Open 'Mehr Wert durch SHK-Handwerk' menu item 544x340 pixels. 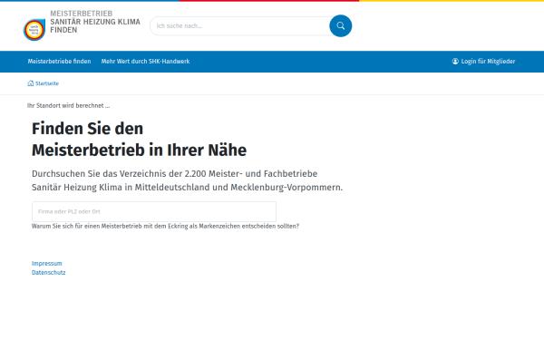pos(145,62)
